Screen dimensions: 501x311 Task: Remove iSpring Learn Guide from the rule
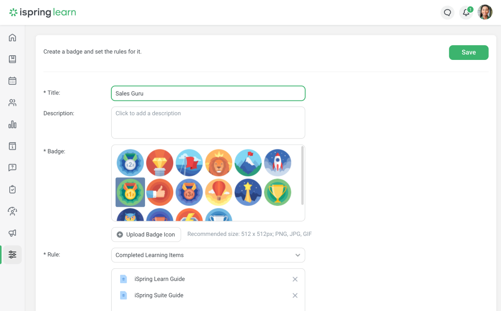click(295, 279)
